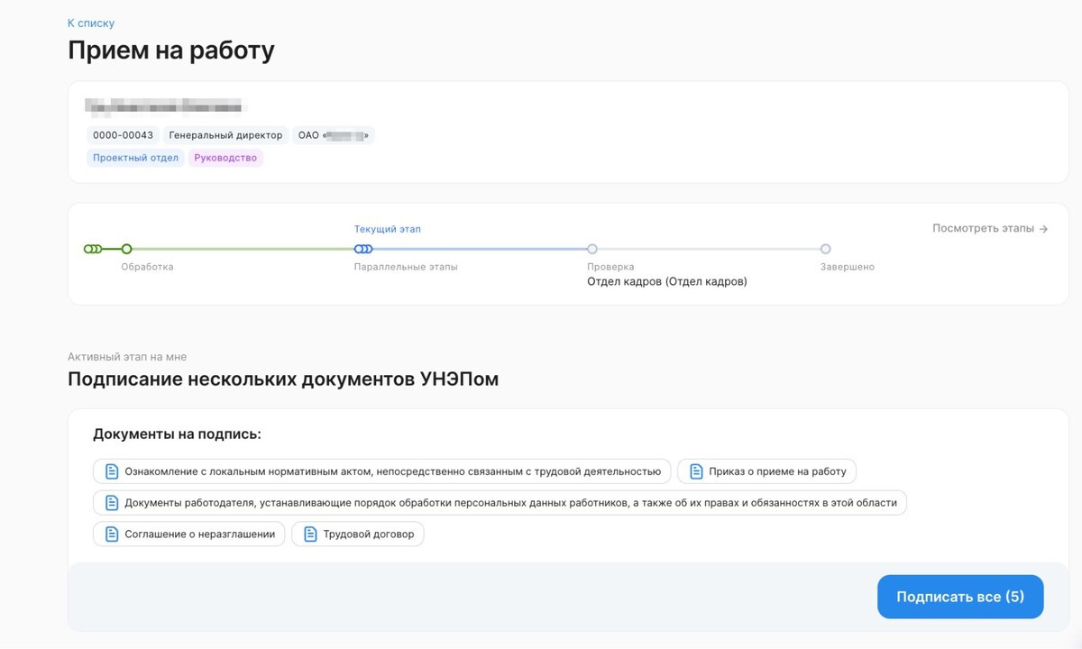Click the Руководство tag
1082x649 pixels.
click(226, 158)
